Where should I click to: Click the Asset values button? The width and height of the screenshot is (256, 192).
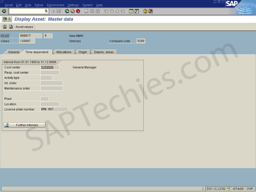(x=24, y=27)
